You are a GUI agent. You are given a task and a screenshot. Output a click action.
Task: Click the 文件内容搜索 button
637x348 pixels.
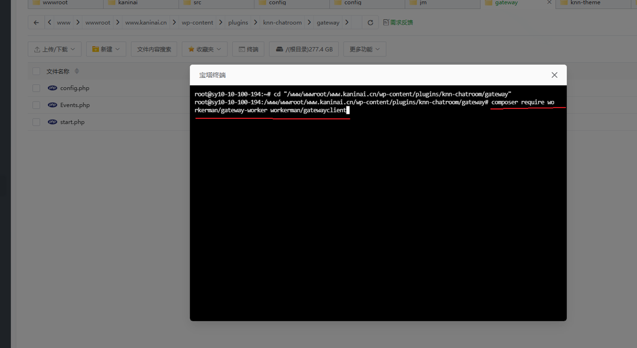tap(154, 49)
